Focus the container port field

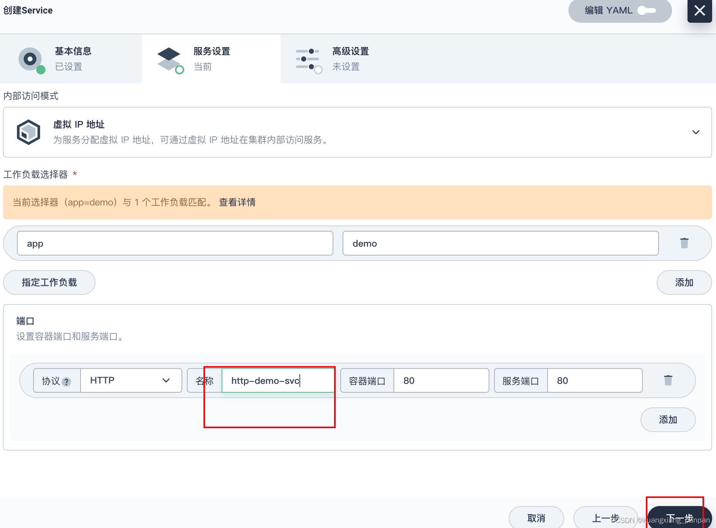[441, 380]
